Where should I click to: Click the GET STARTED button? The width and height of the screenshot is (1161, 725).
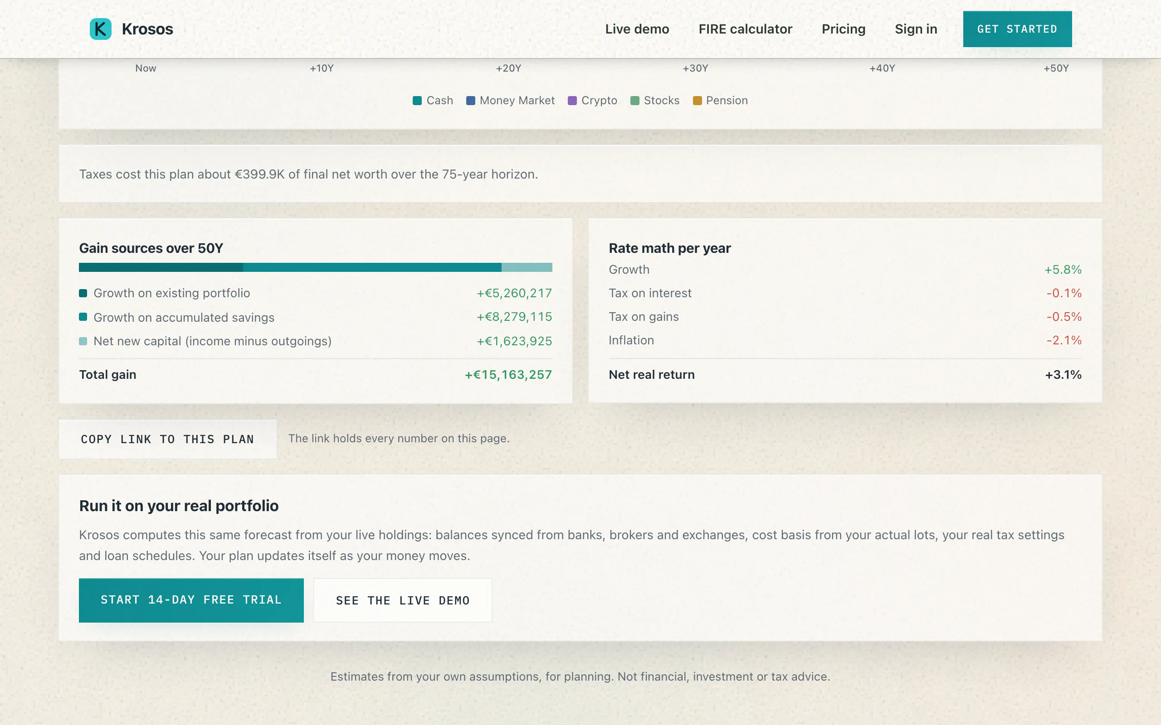[1017, 29]
